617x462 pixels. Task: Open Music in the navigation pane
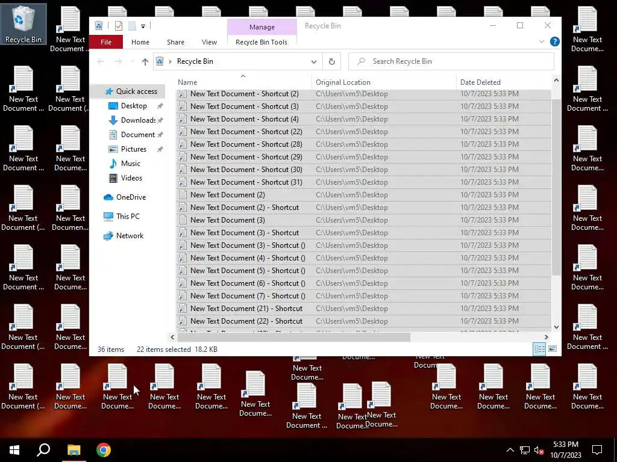(130, 164)
